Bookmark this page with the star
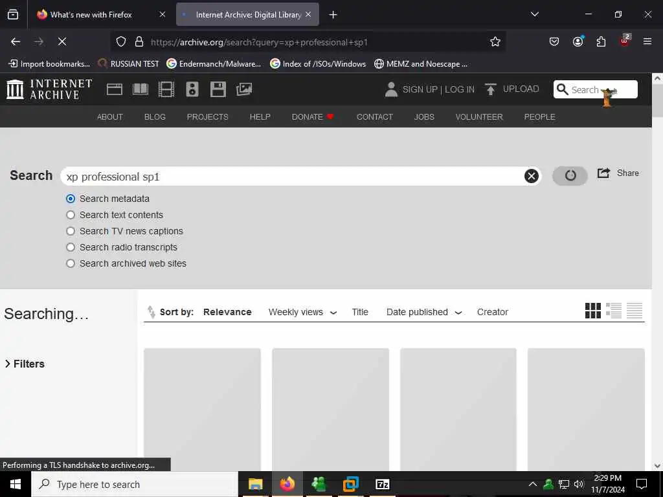 tap(495, 41)
